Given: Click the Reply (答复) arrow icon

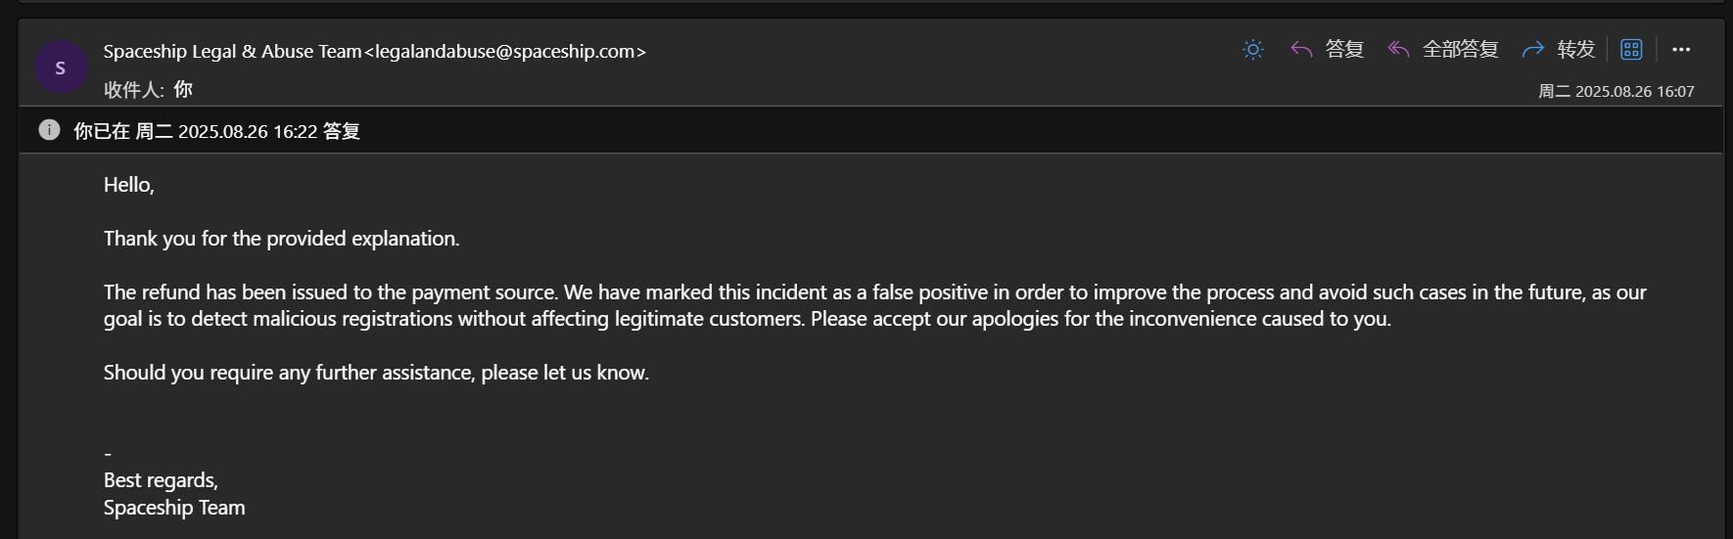Looking at the screenshot, I should [x=1301, y=50].
